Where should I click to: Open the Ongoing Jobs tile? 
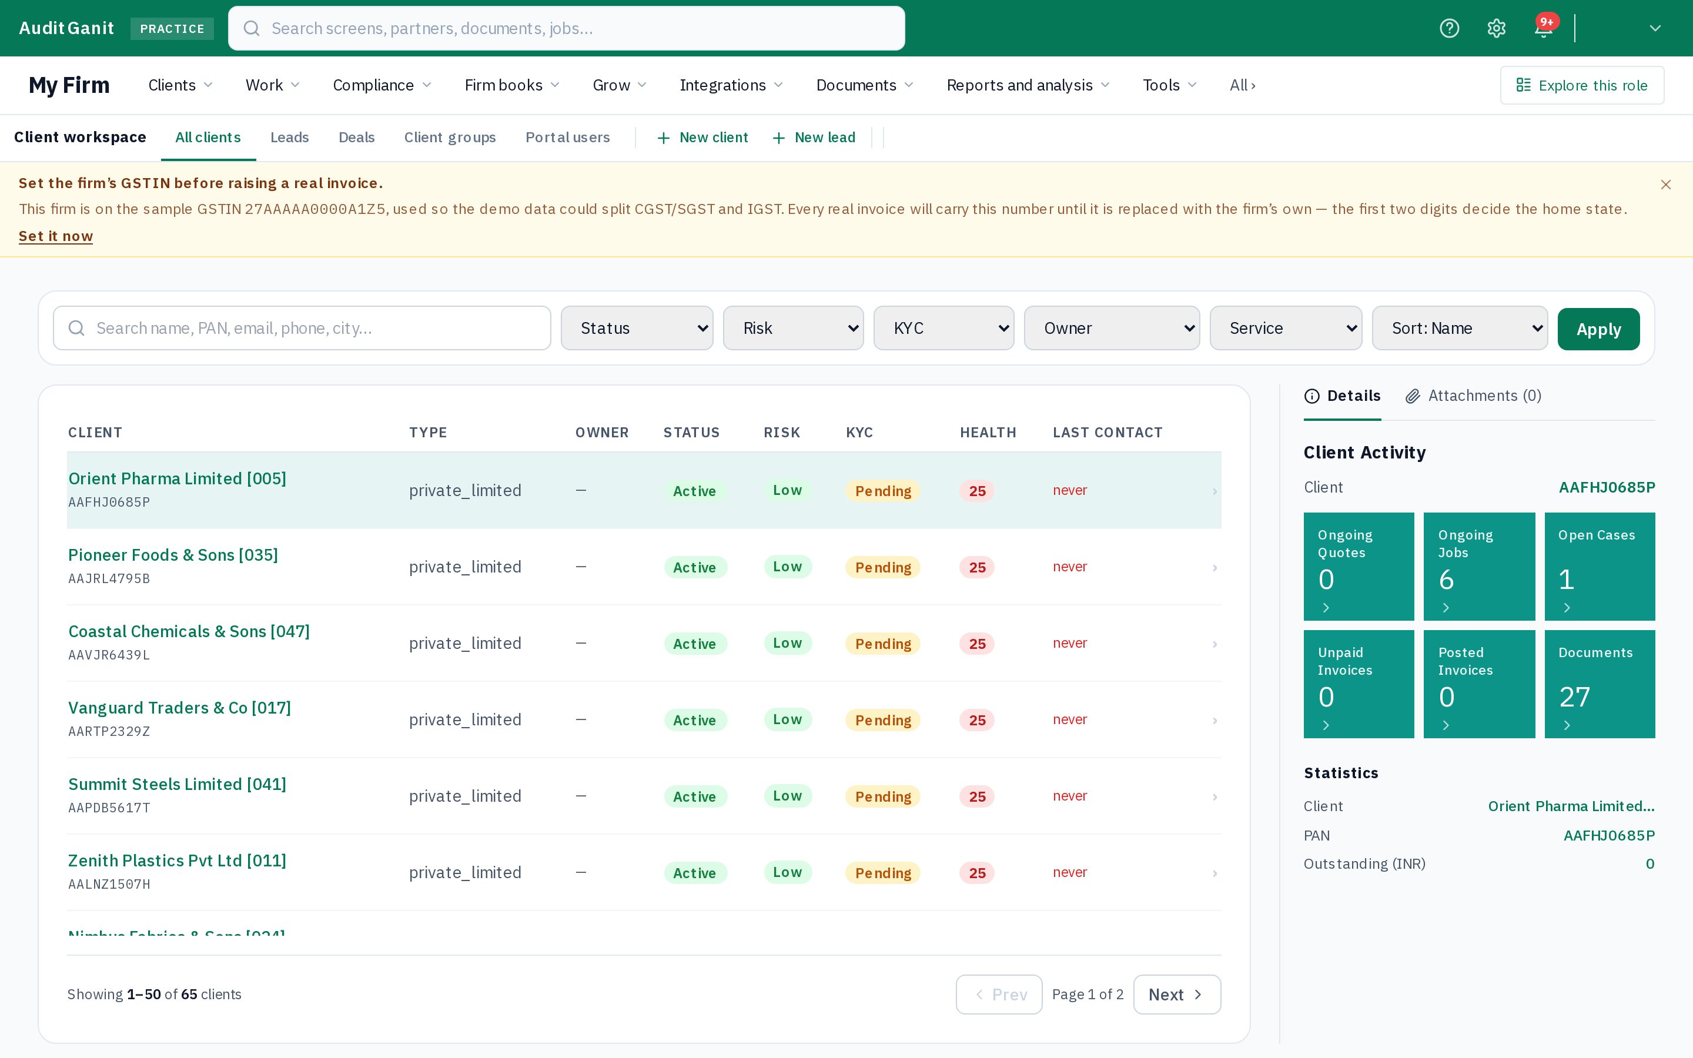coord(1479,566)
